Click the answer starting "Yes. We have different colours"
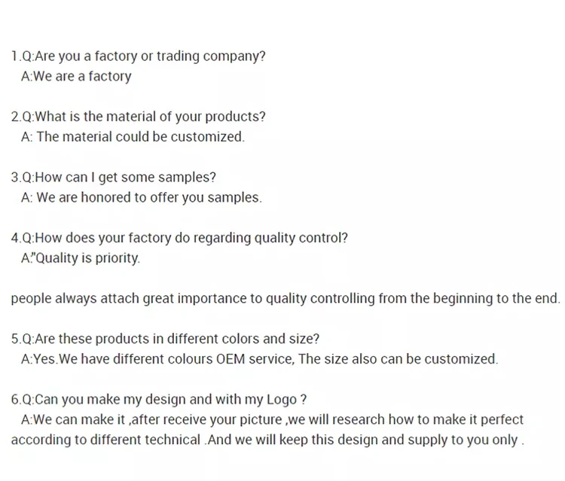Viewport: 565px width, 481px height. coord(260,359)
